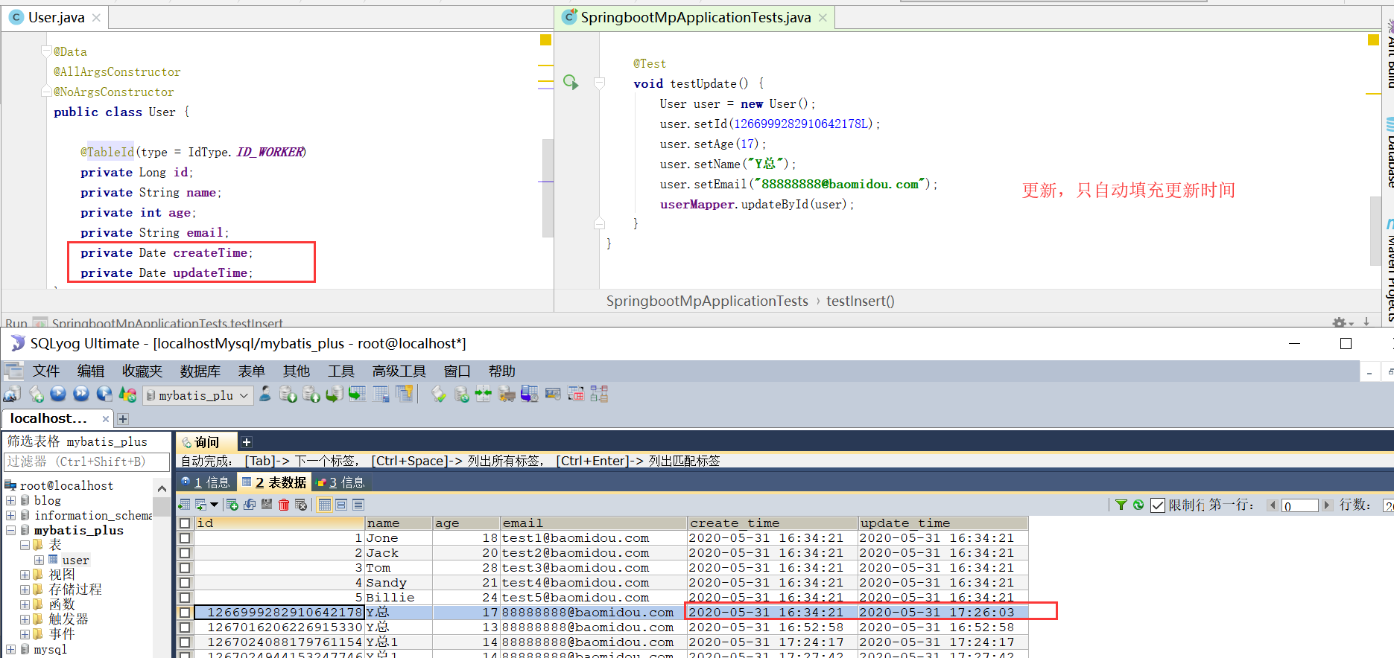This screenshot has height=658, width=1394.
Task: Open the schema designer icon
Action: point(599,395)
